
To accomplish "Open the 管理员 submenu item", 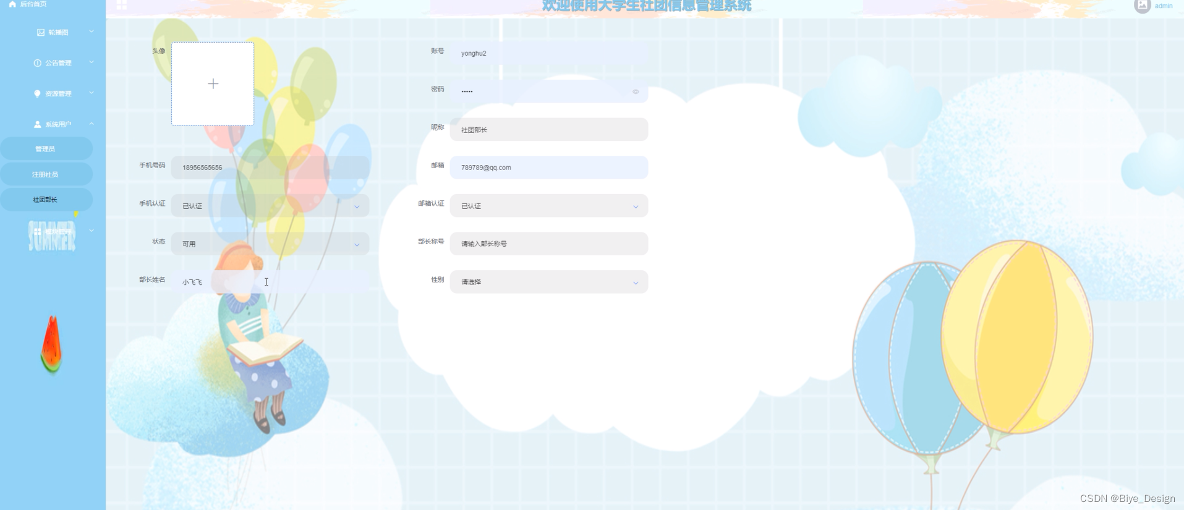I will click(x=46, y=149).
